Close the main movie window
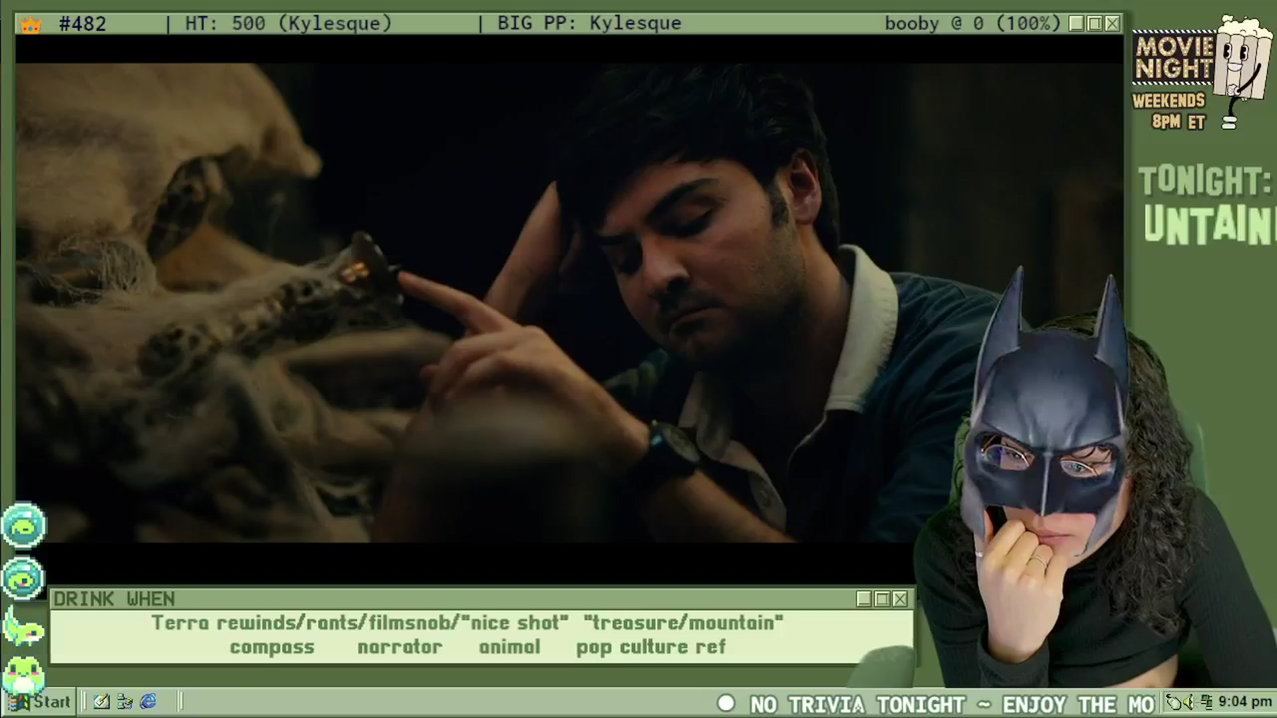 [1113, 24]
